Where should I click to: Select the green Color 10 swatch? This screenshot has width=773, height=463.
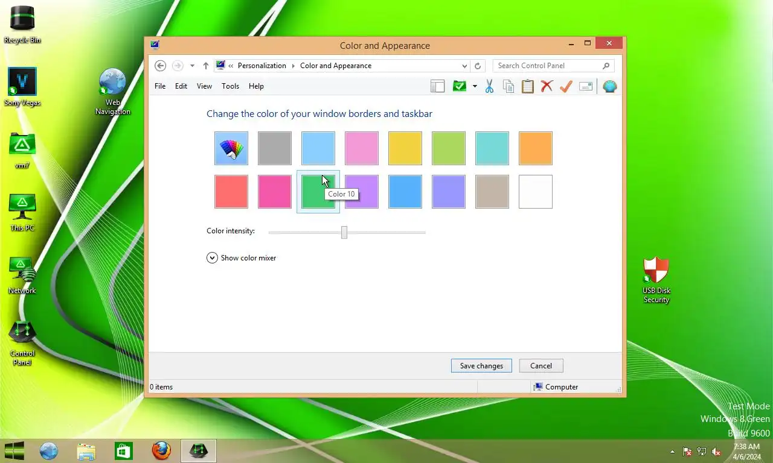318,192
